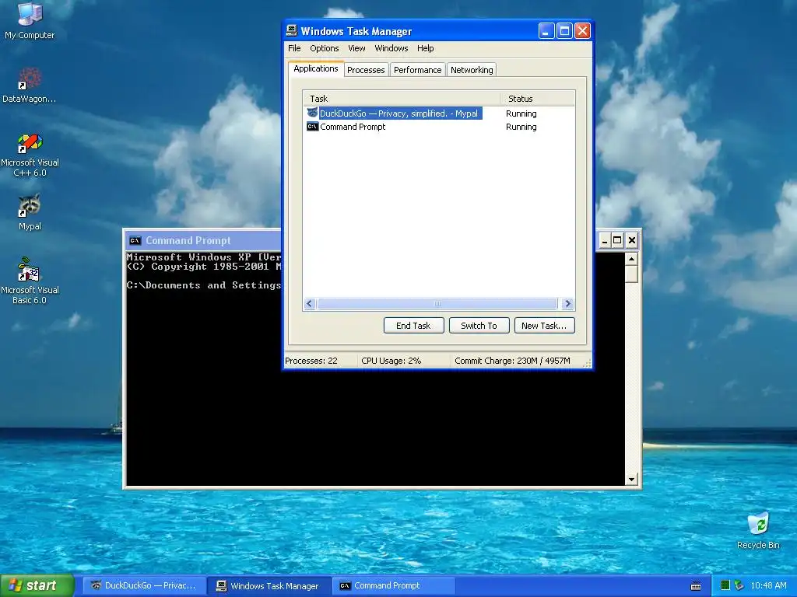
Task: Click Mypal raccoon icon in task list
Action: point(313,113)
